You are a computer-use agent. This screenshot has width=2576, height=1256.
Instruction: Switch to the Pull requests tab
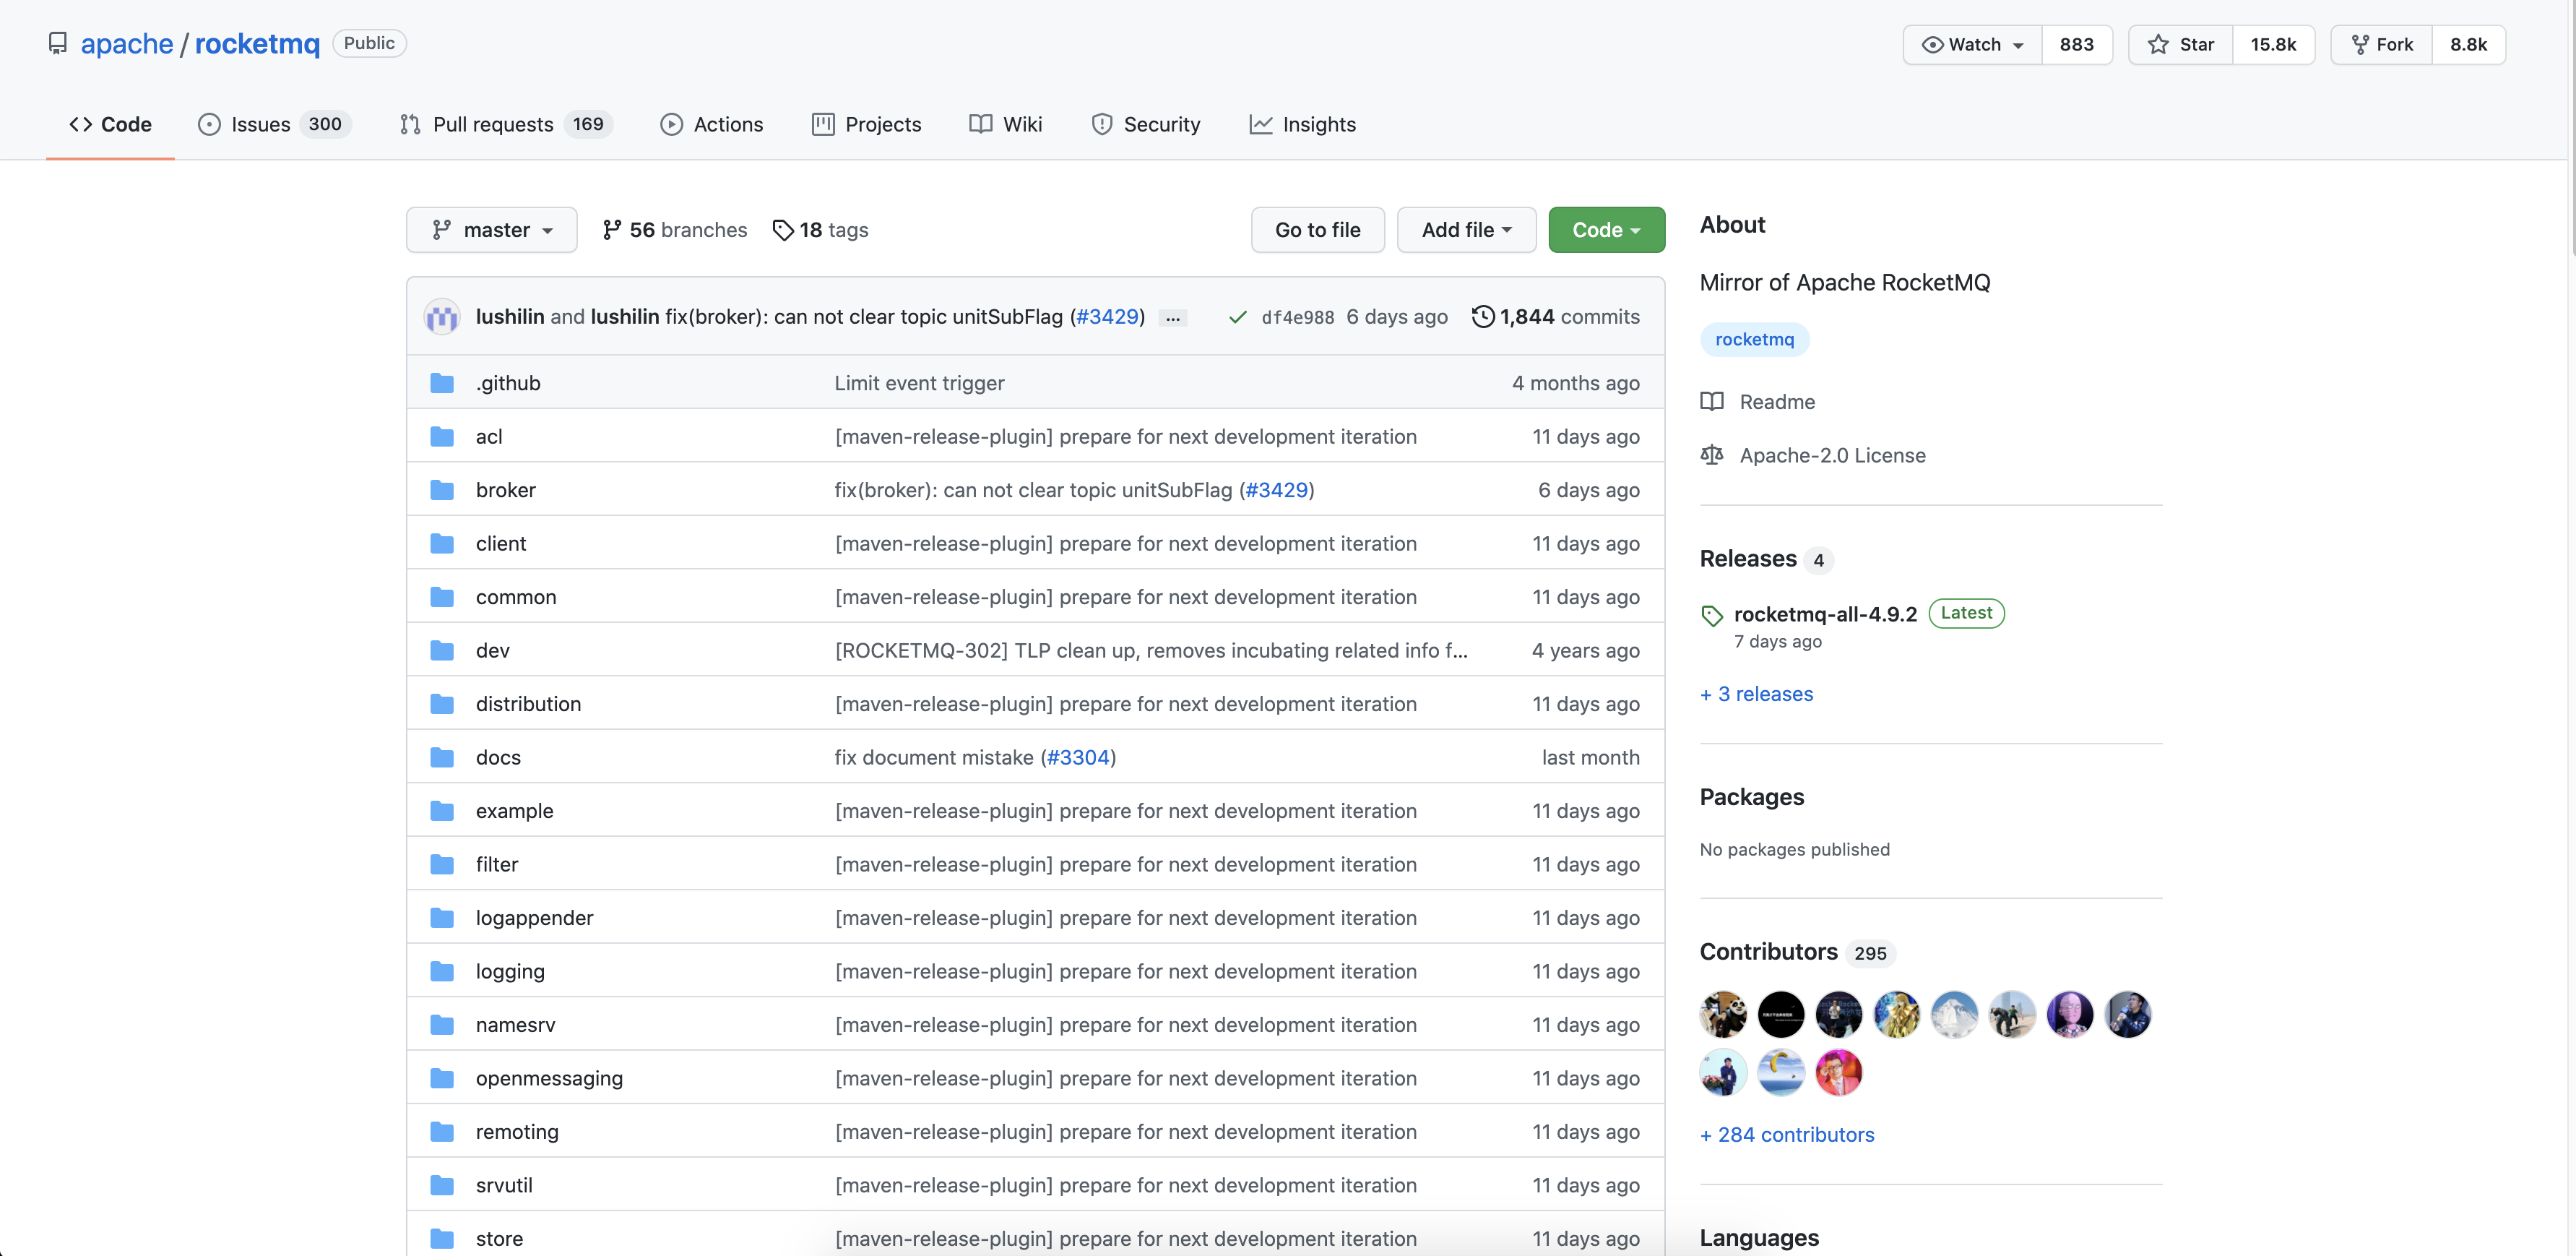click(492, 124)
